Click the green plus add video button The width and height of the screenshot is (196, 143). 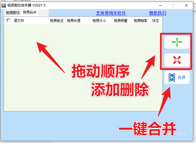(177, 42)
